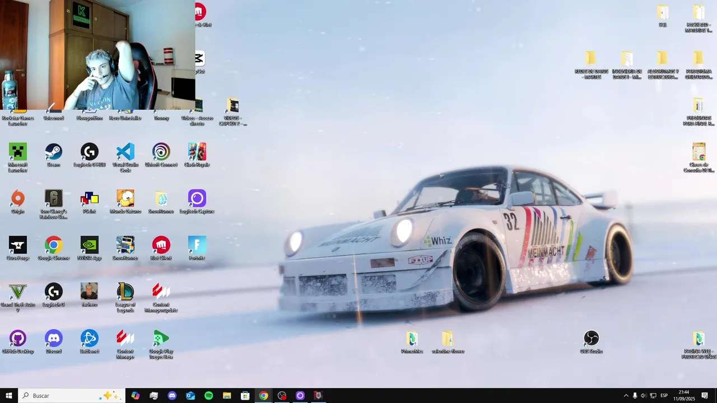Open Copilot from the taskbar
The width and height of the screenshot is (717, 403).
136,396
